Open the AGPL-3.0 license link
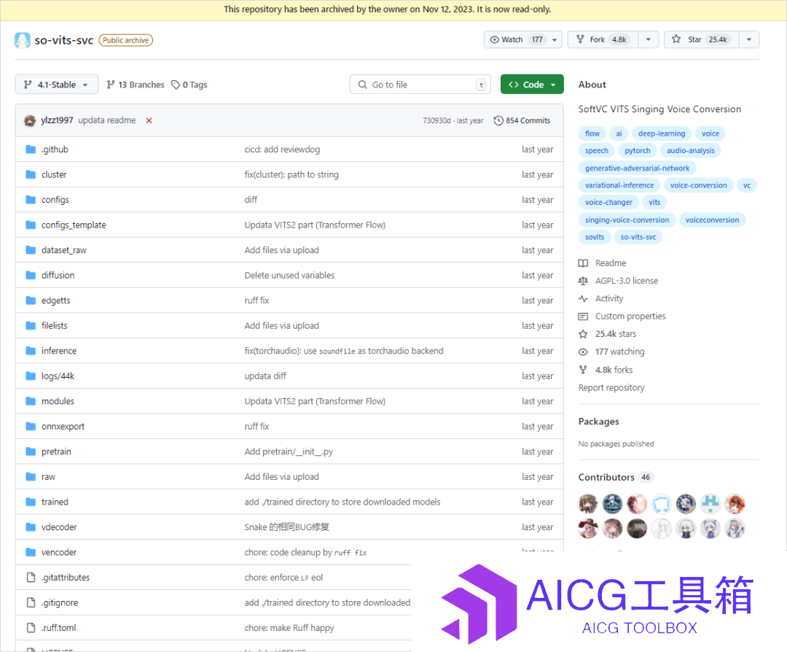 coord(627,281)
